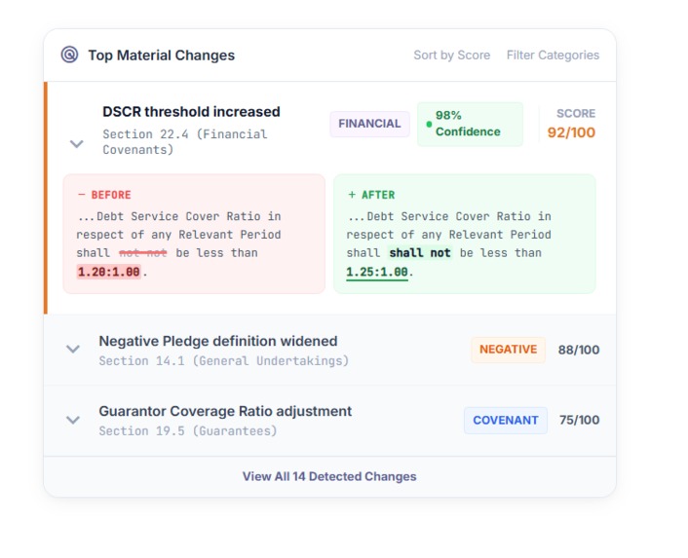Click the 98% Confidence badge
Image resolution: width=688 pixels, height=558 pixels.
[x=470, y=124]
